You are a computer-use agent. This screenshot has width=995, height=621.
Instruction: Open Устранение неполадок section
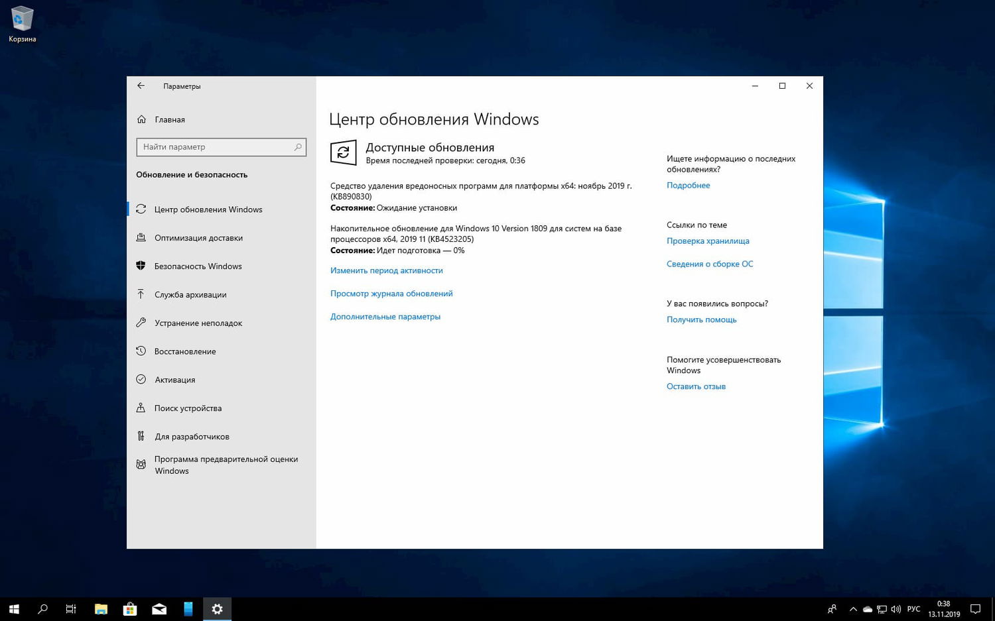pos(198,323)
